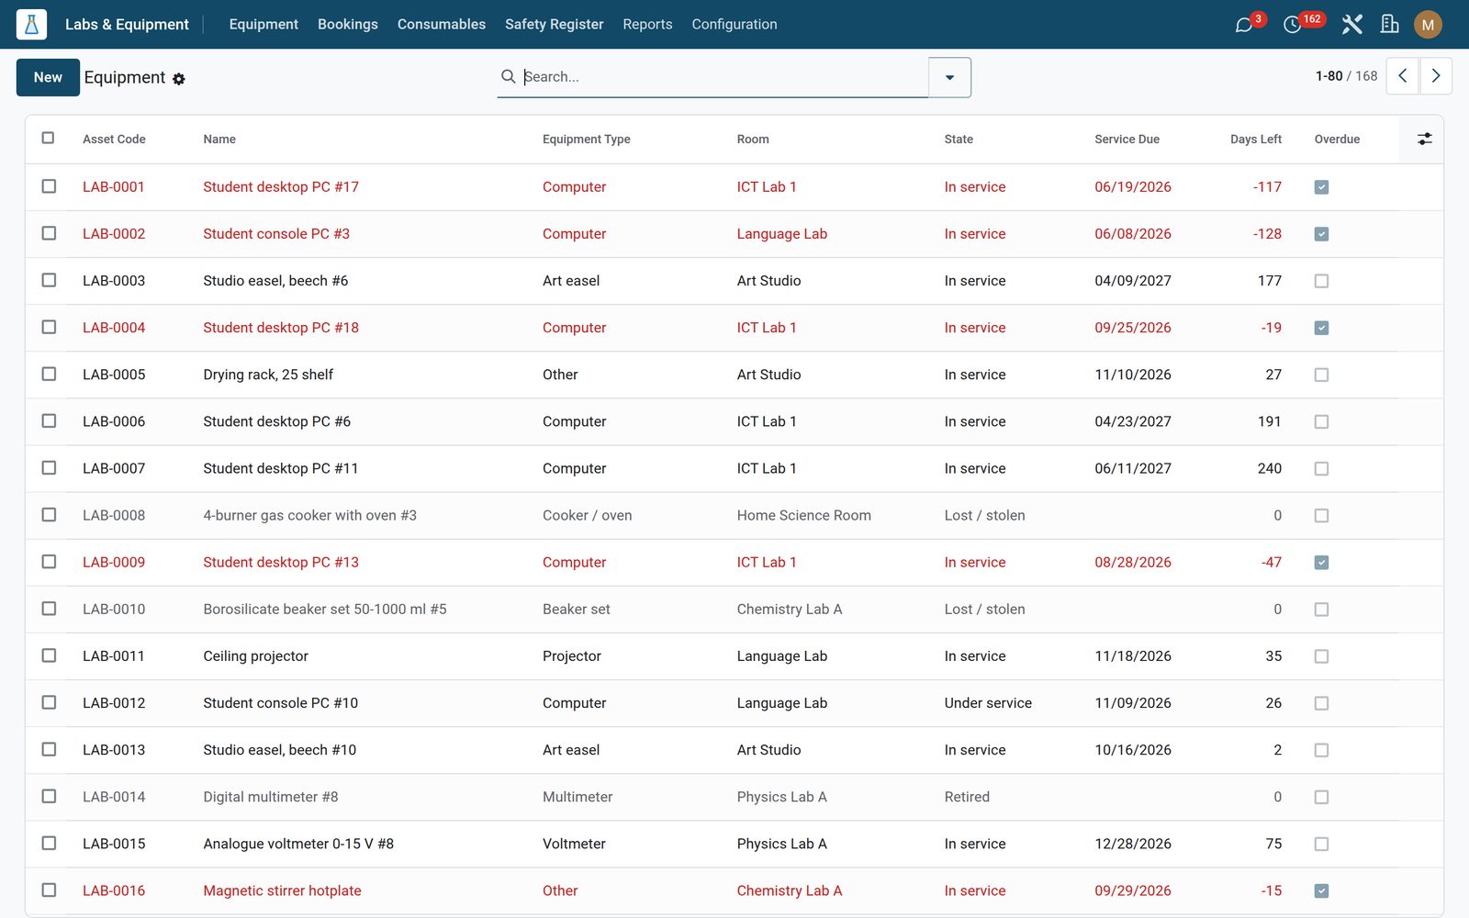Tick the select-all checkbox in header
The width and height of the screenshot is (1469, 918).
pyautogui.click(x=48, y=138)
